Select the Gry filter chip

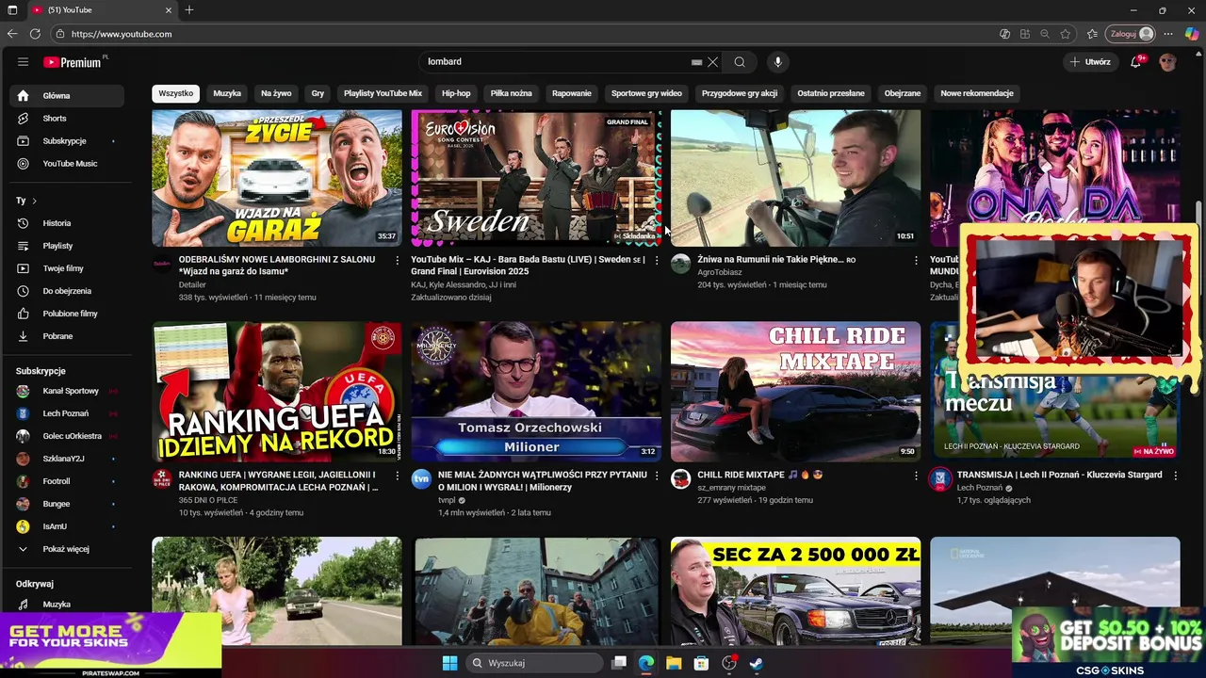318,93
